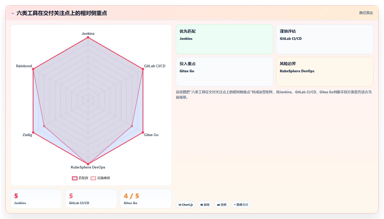Toggle the 实施难度 legend swatch
Screen dimensions: 384x219
(93, 178)
